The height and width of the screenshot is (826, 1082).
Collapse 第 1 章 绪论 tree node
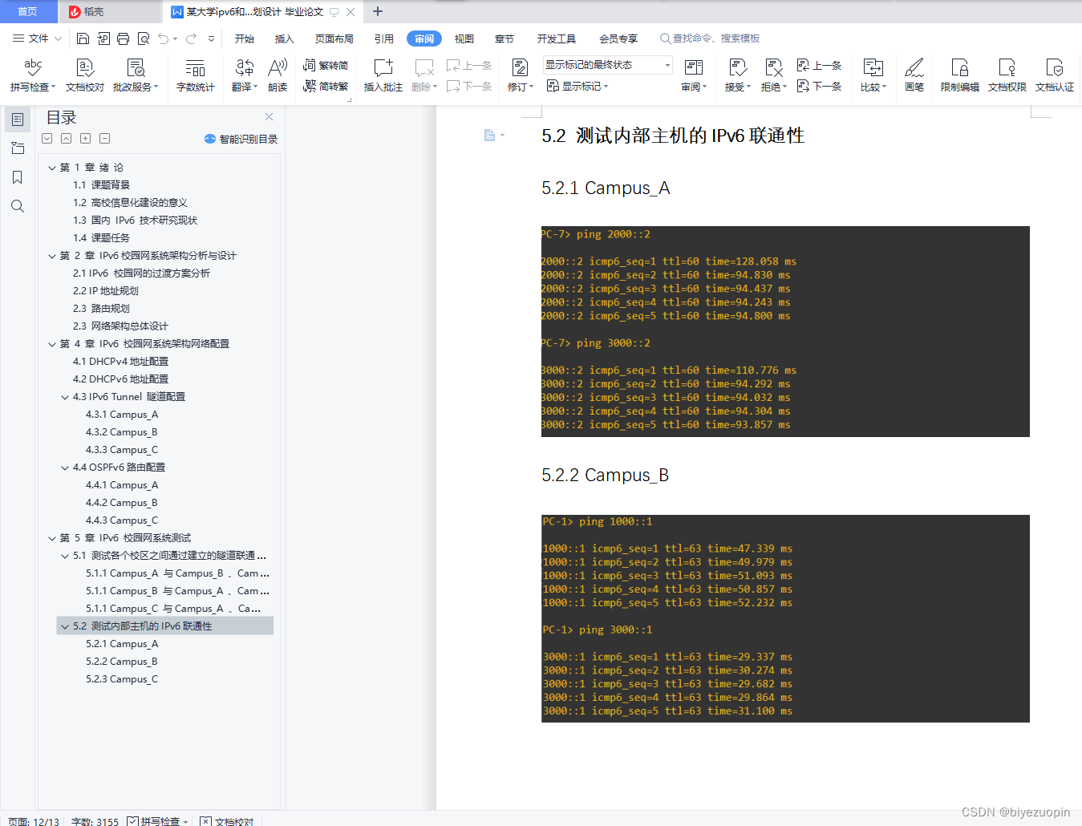pyautogui.click(x=52, y=168)
